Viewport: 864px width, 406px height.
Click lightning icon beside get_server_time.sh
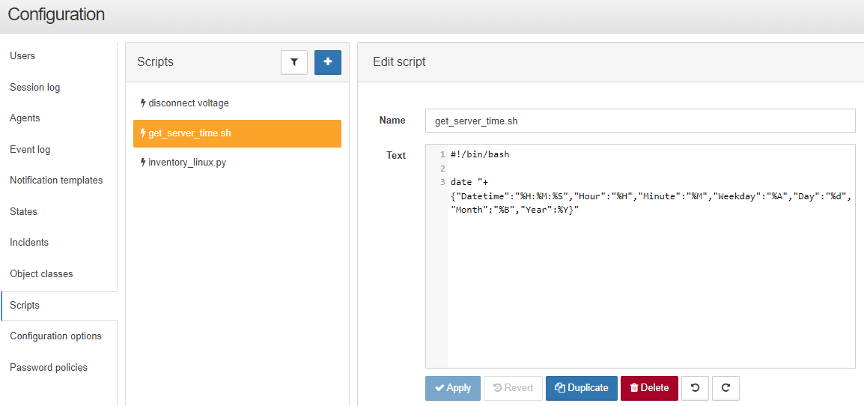click(143, 133)
